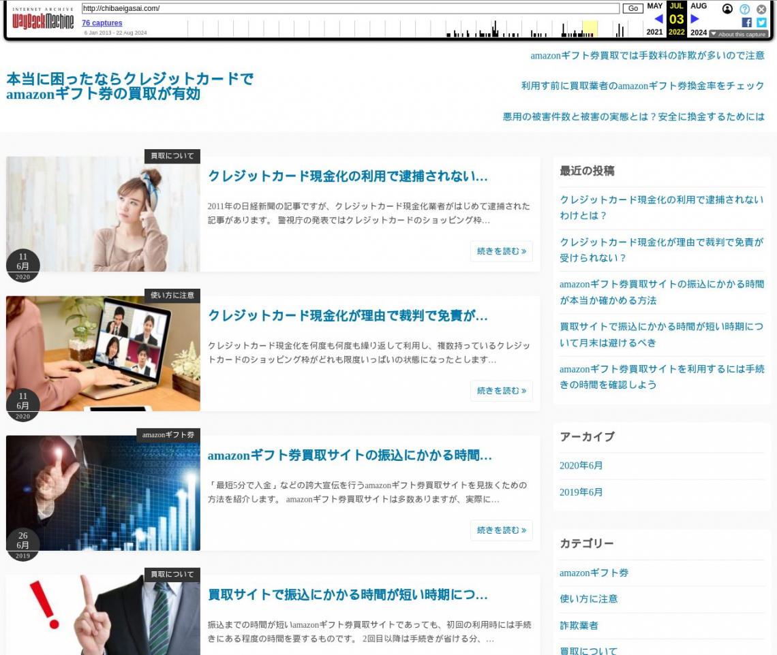This screenshot has width=777, height=655.
Task: Click excerpt text 2011年の日経新聞の記事ですが
Action: point(369,213)
